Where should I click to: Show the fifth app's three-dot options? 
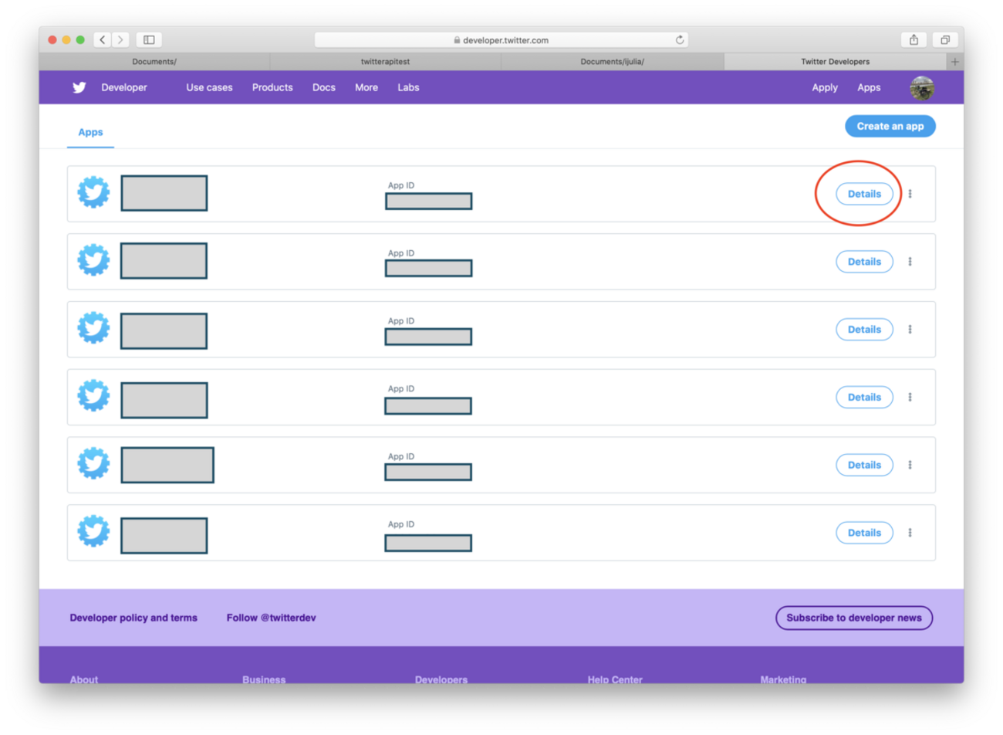(x=910, y=465)
